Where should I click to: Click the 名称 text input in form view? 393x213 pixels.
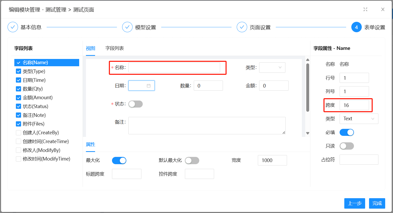(174, 68)
